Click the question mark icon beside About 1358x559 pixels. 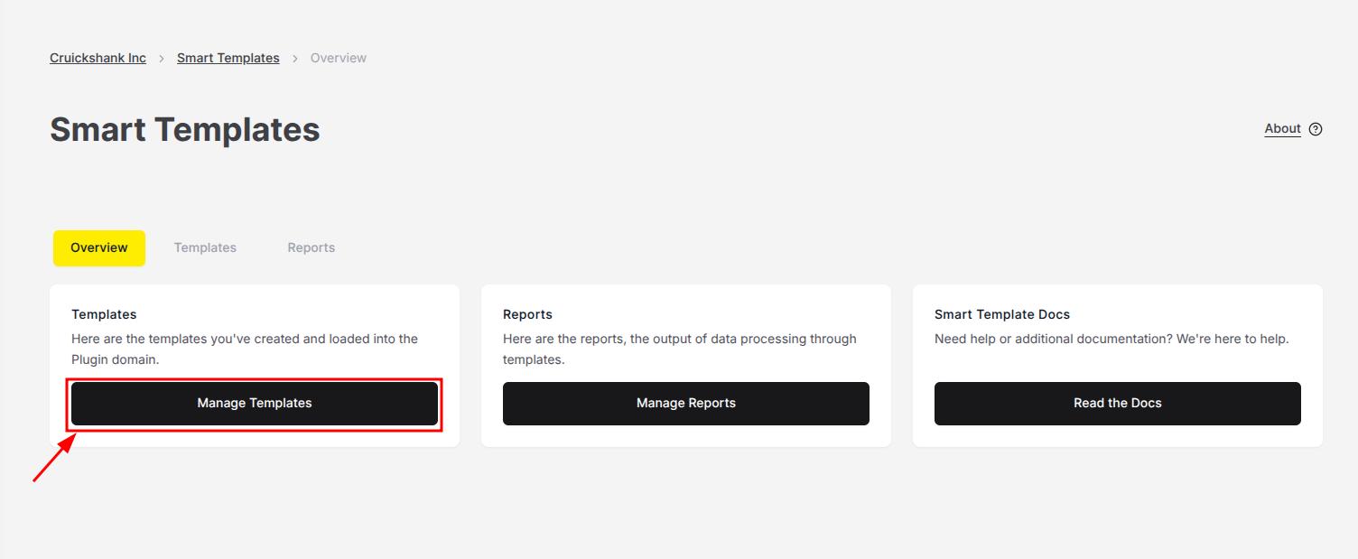[1316, 129]
